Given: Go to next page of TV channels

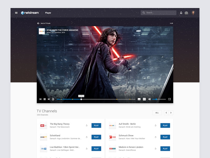Looking at the screenshot, I should coord(171,113).
